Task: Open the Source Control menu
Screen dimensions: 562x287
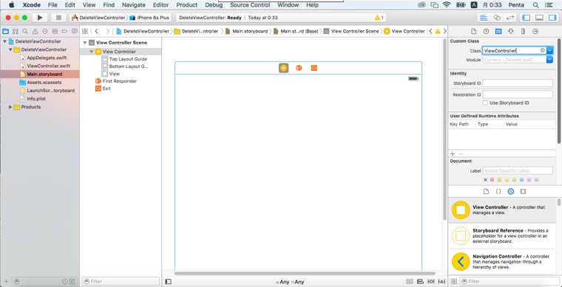Action: [250, 5]
